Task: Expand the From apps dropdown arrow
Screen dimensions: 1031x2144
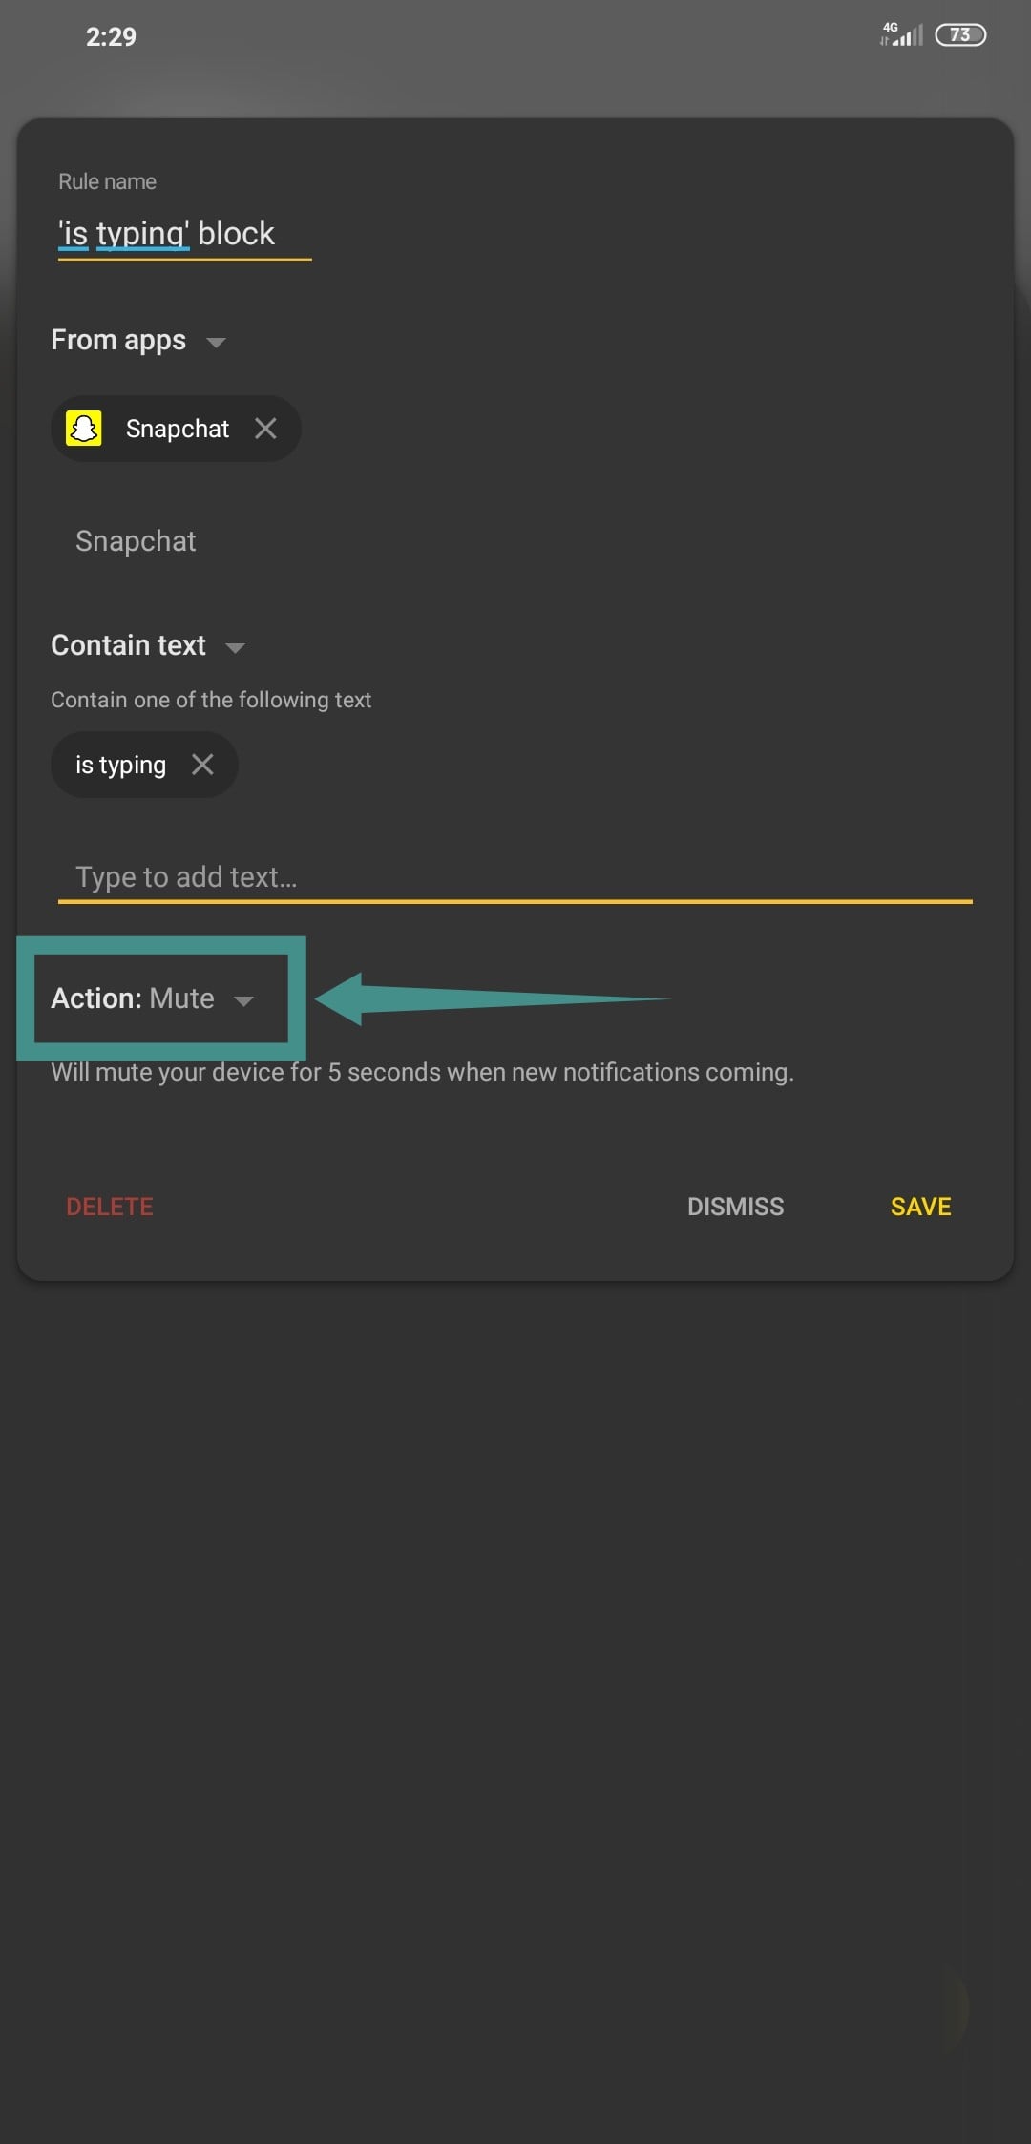Action: pyautogui.click(x=217, y=342)
